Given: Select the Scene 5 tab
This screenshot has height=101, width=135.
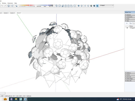Looking at the screenshot, I should 19,13.
